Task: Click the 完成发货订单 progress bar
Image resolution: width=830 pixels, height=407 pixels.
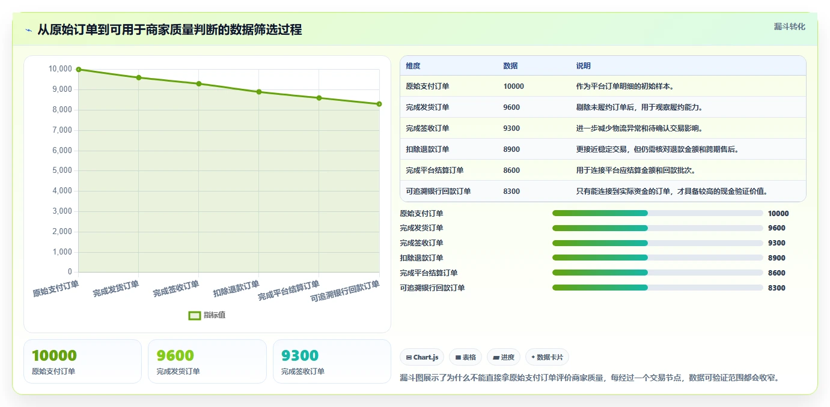Action: tap(658, 228)
